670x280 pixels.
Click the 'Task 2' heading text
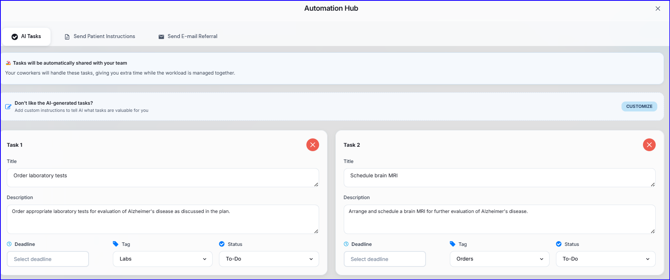tap(352, 145)
